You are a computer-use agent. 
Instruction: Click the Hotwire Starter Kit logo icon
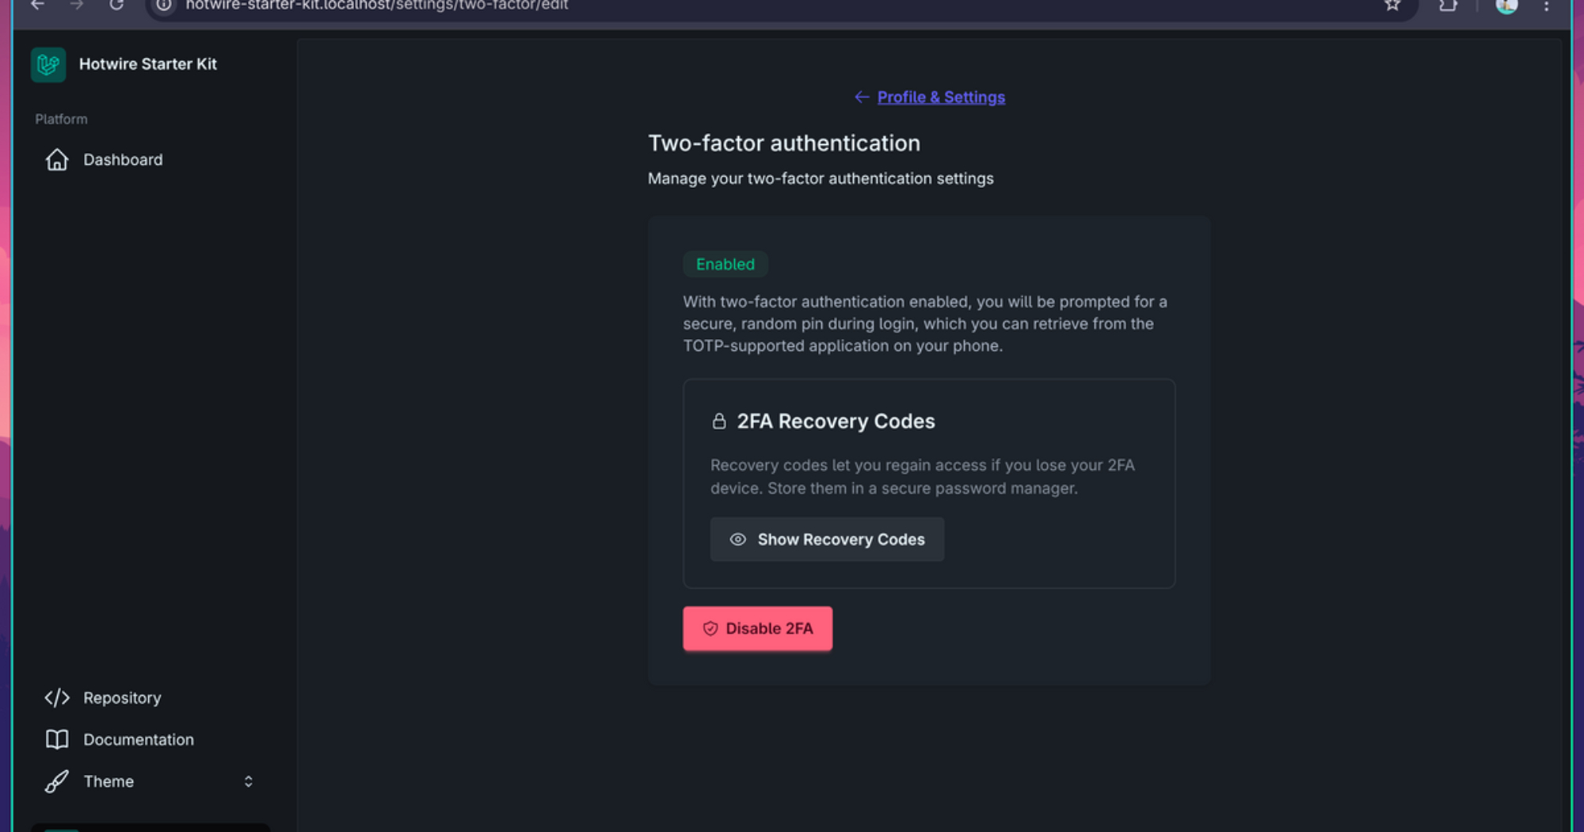48,64
